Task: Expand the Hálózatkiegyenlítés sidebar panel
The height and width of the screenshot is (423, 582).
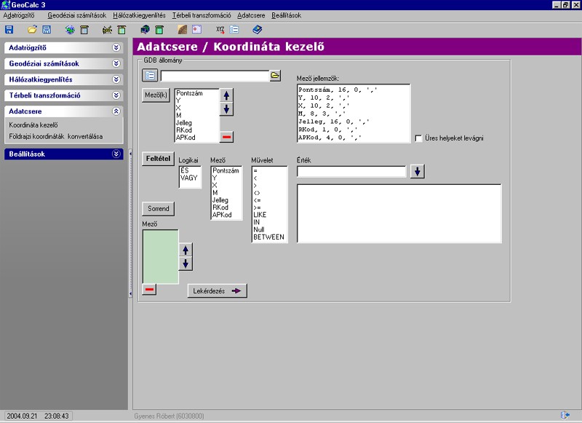Action: pos(116,79)
